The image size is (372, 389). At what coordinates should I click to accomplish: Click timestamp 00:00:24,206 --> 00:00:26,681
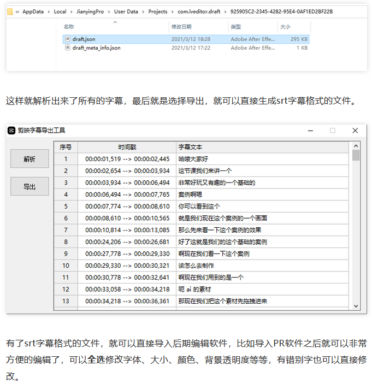coord(127,242)
